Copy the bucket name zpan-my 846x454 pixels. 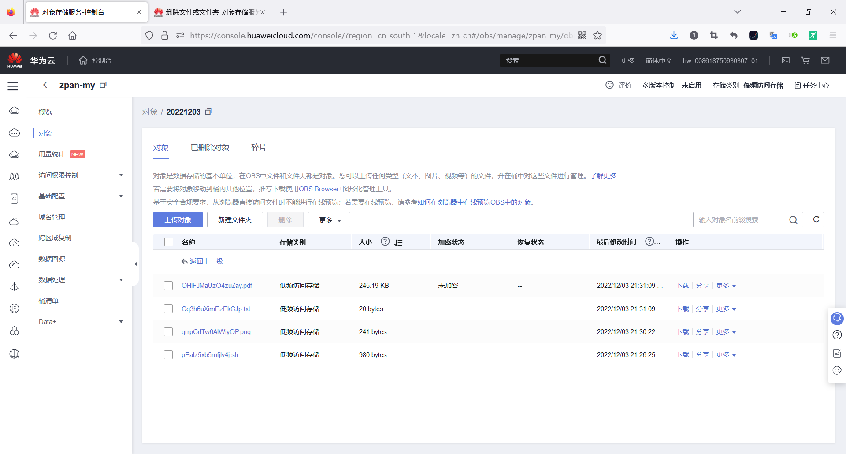coord(103,85)
